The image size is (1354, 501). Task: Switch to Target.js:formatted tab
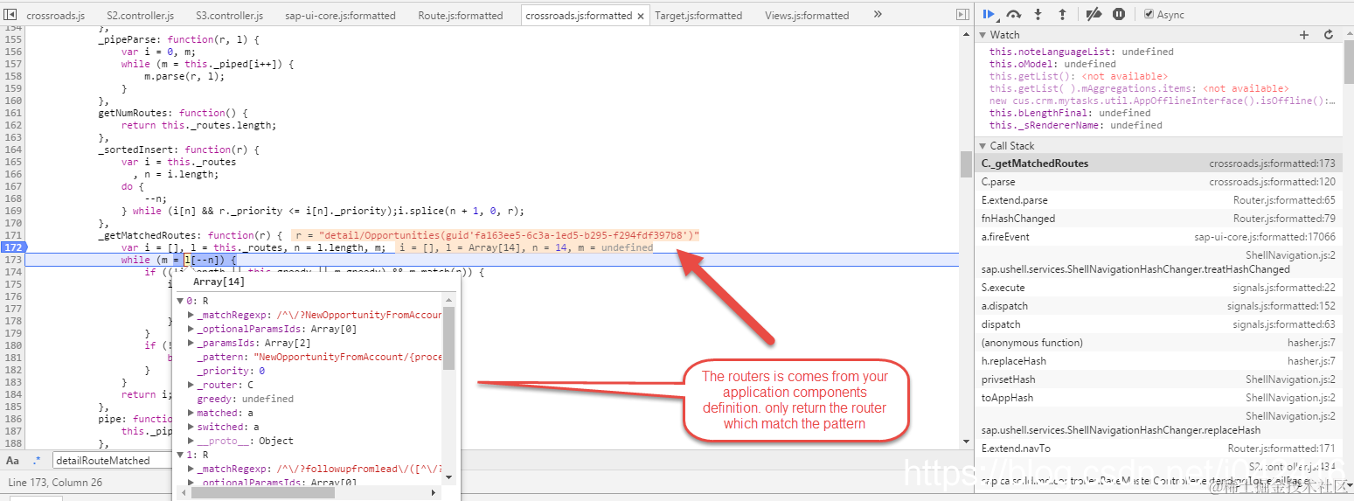pyautogui.click(x=698, y=16)
